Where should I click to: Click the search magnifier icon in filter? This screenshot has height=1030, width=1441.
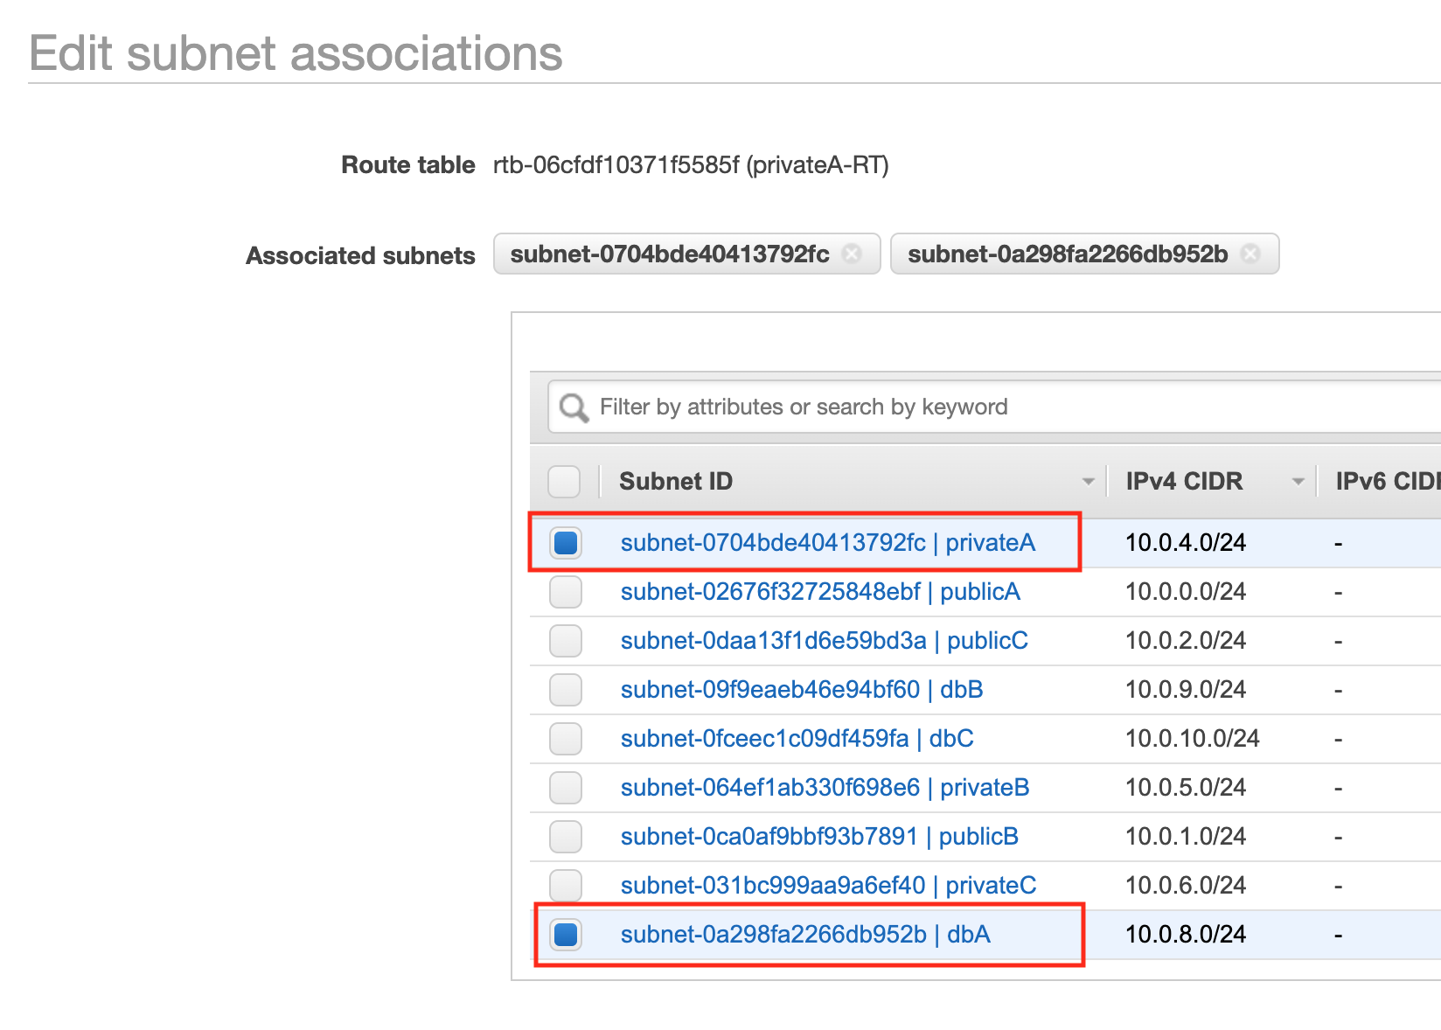pyautogui.click(x=574, y=407)
